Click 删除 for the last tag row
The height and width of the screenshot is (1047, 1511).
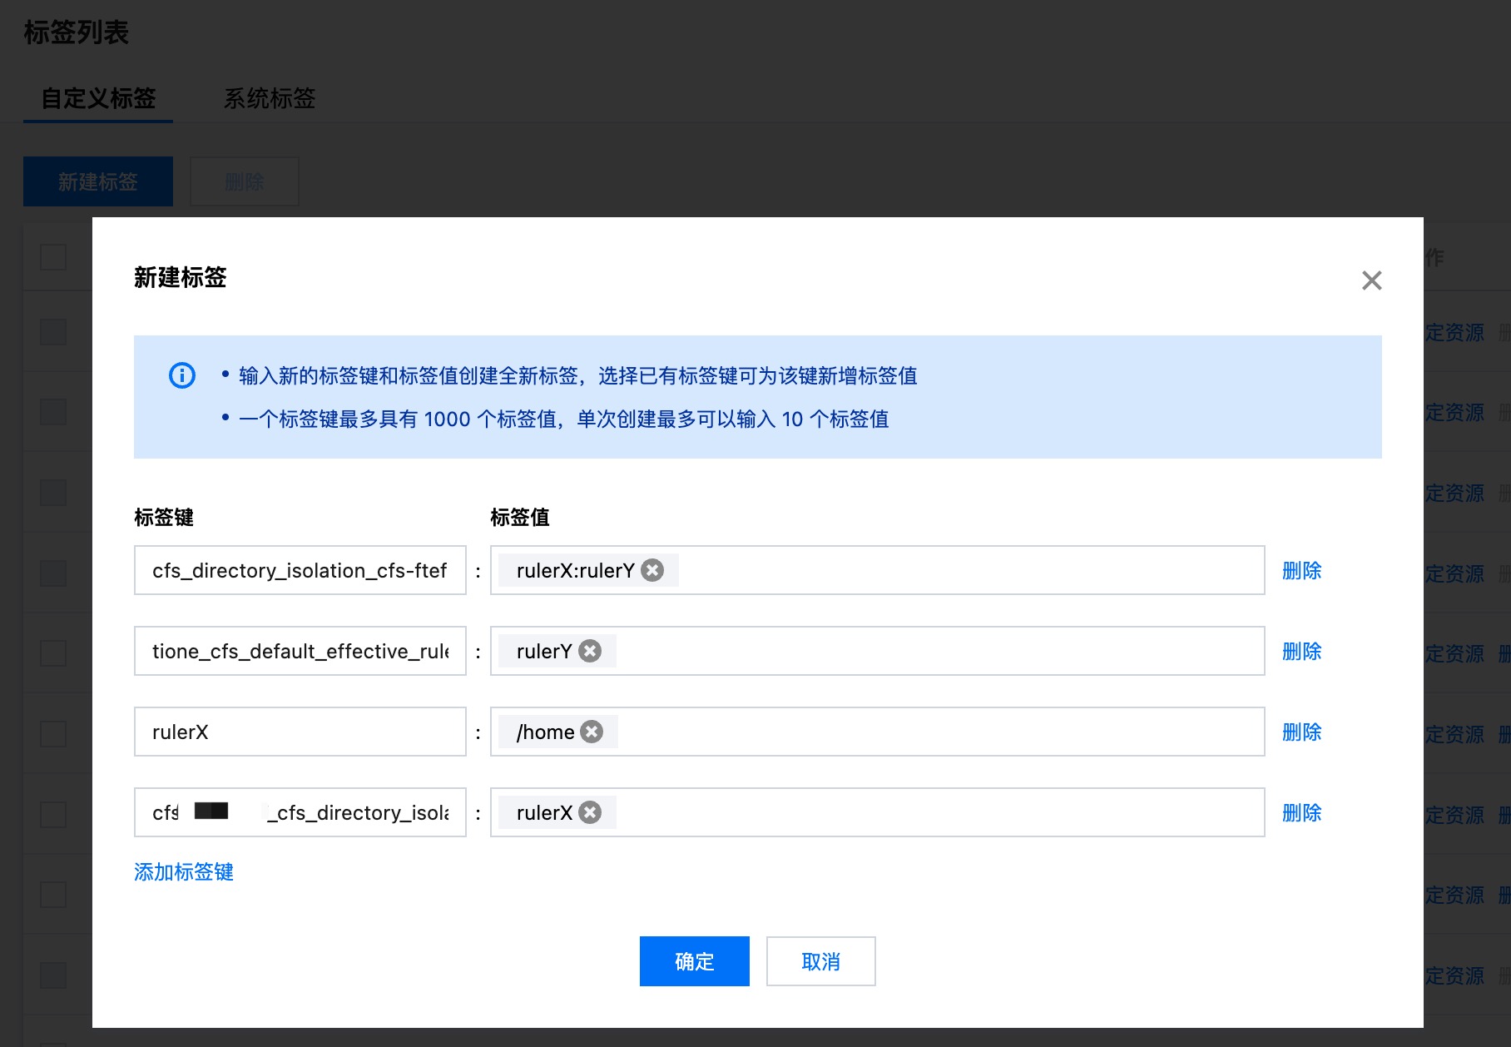(1302, 812)
